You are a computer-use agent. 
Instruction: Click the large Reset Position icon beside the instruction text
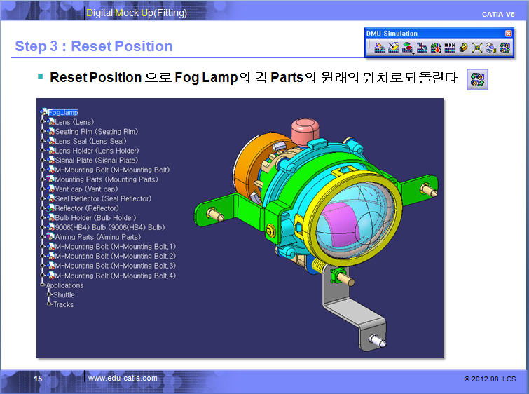click(477, 80)
